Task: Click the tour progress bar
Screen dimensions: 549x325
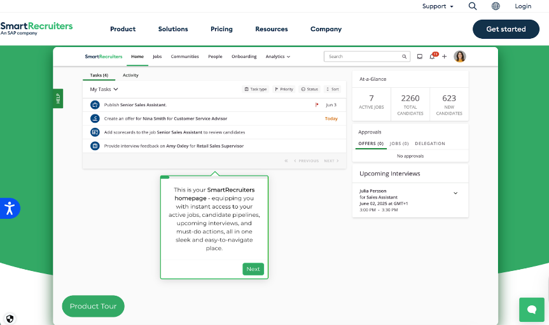Action: coord(214,177)
